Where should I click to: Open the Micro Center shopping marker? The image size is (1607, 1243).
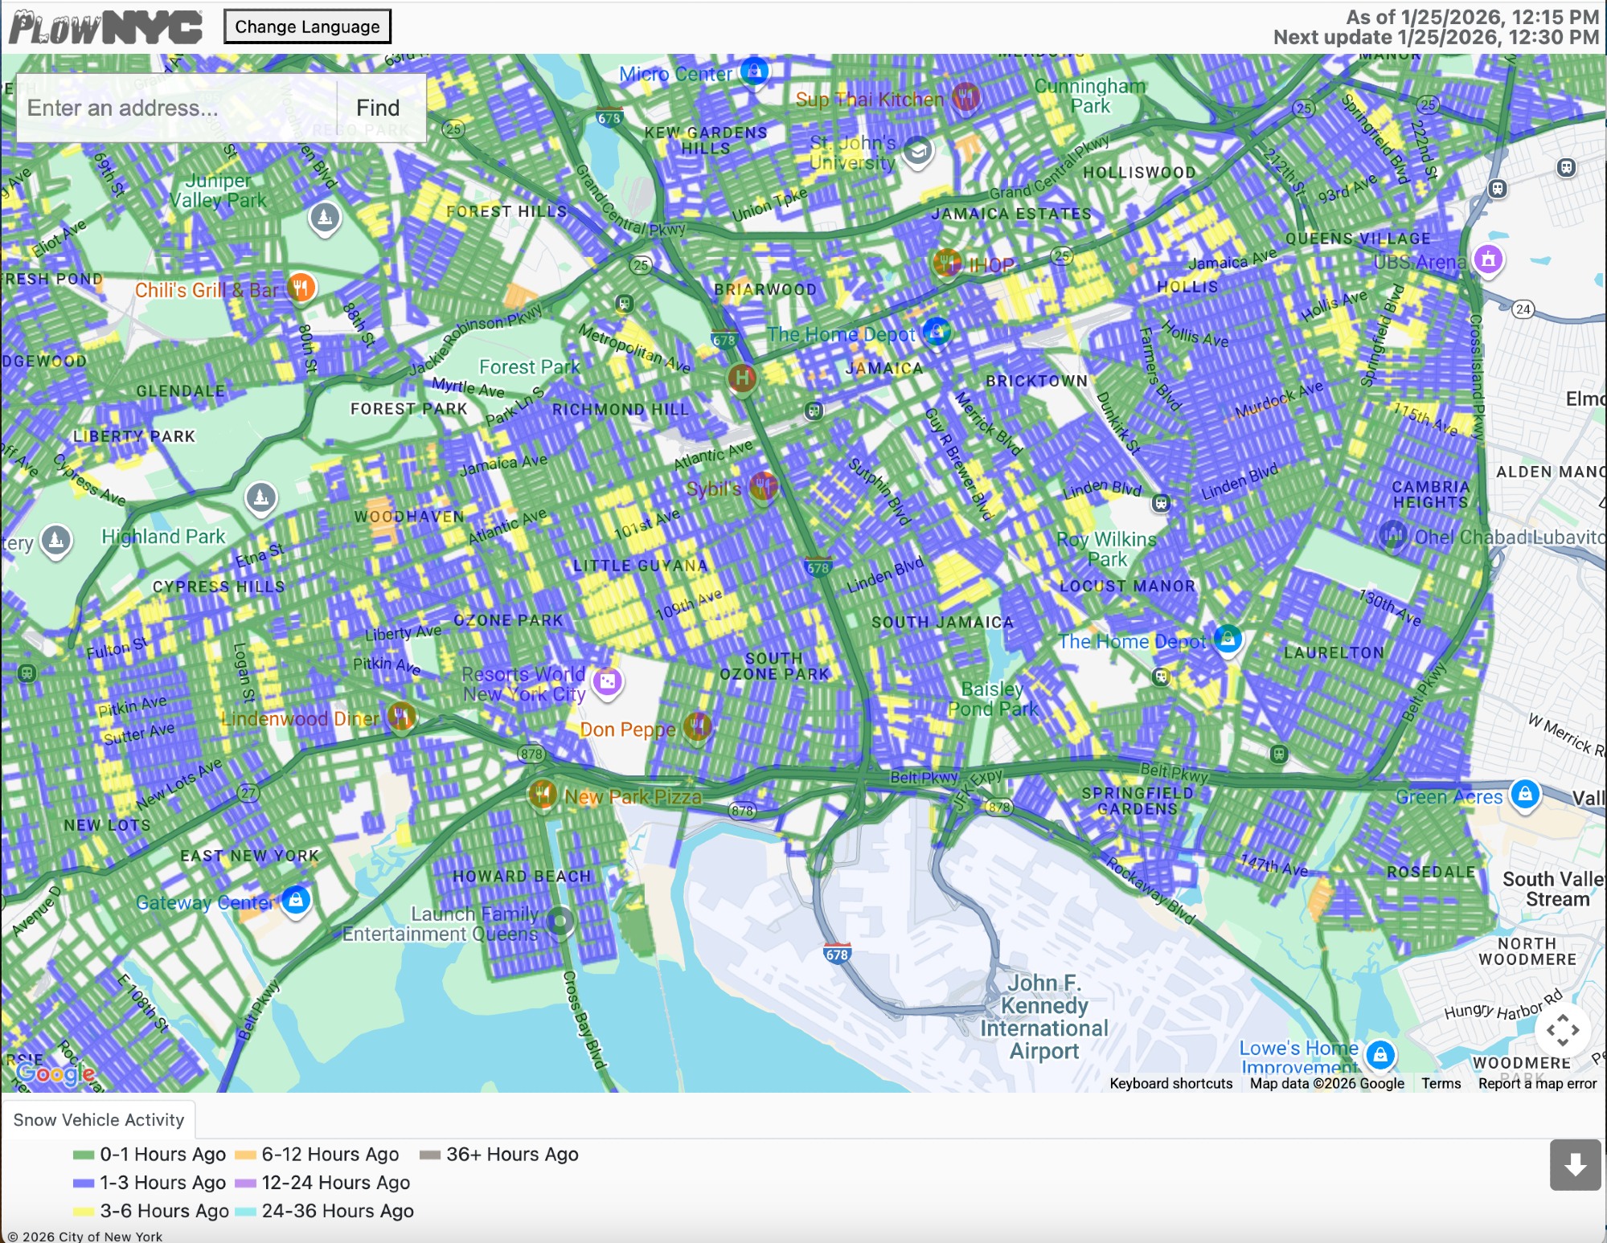[754, 72]
